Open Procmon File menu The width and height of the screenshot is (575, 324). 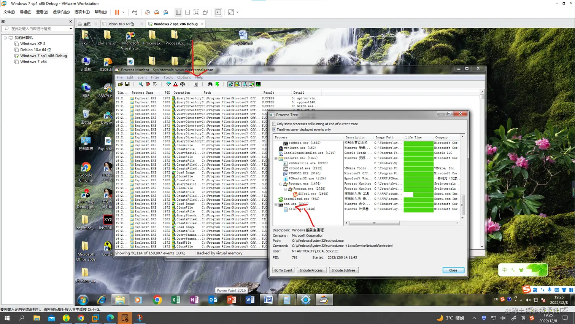tap(119, 77)
